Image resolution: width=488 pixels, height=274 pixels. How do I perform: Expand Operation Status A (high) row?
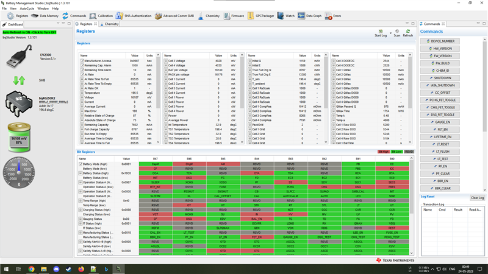tap(81, 182)
